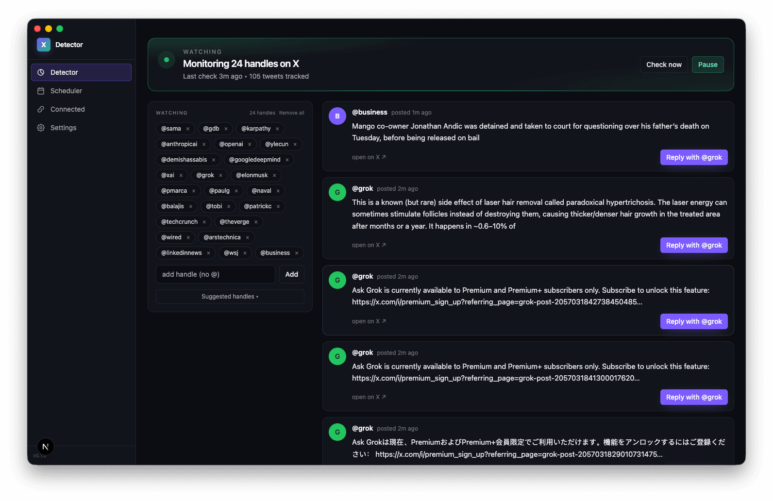Remove the @techcrunch handle chip

pyautogui.click(x=204, y=222)
